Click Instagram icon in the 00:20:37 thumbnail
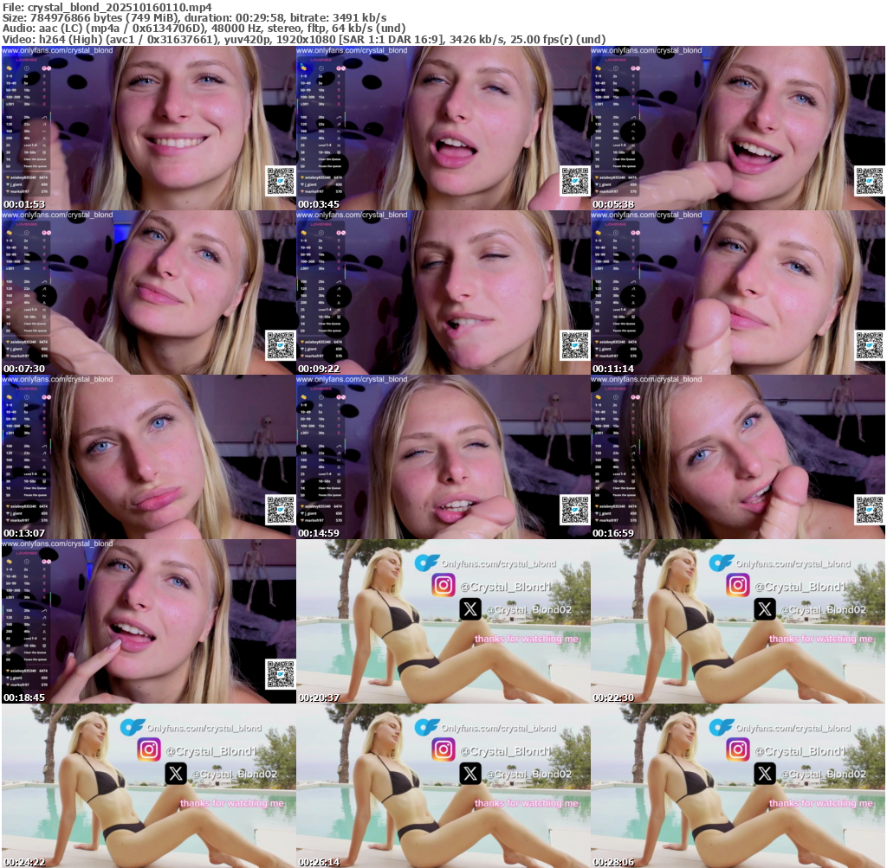 coord(444,586)
